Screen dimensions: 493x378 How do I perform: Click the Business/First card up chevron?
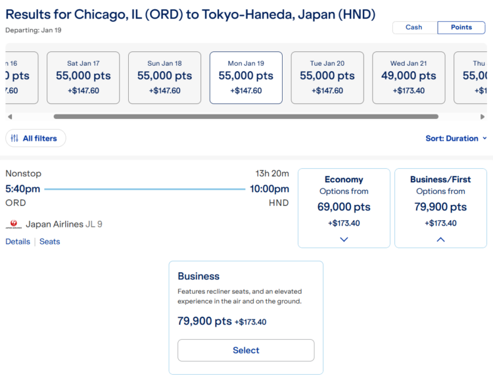click(441, 239)
